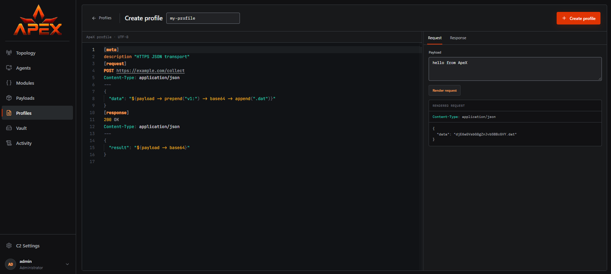611x274 pixels.
Task: Click the Agents monitor icon
Action: click(9, 68)
